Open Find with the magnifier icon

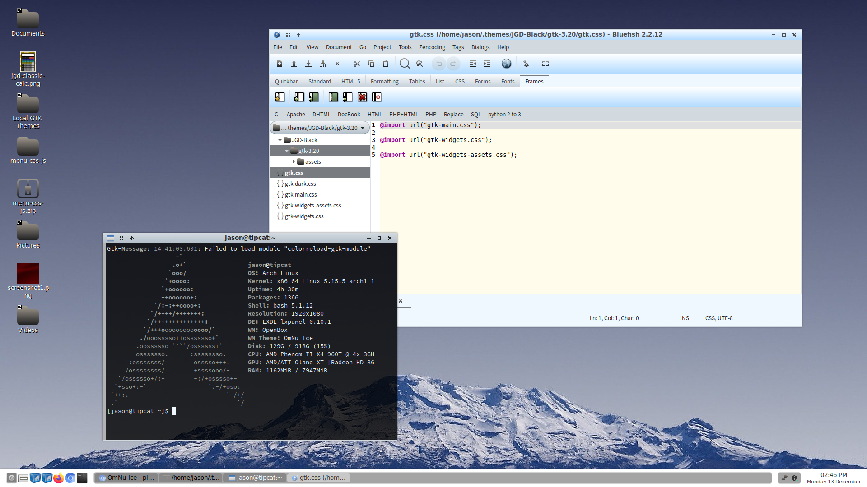point(405,64)
